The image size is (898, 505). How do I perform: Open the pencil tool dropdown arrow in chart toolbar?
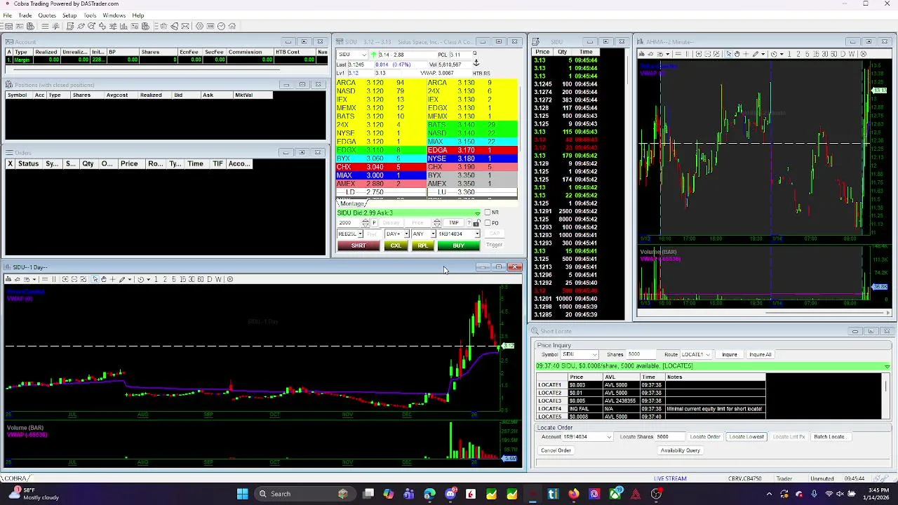(x=130, y=279)
